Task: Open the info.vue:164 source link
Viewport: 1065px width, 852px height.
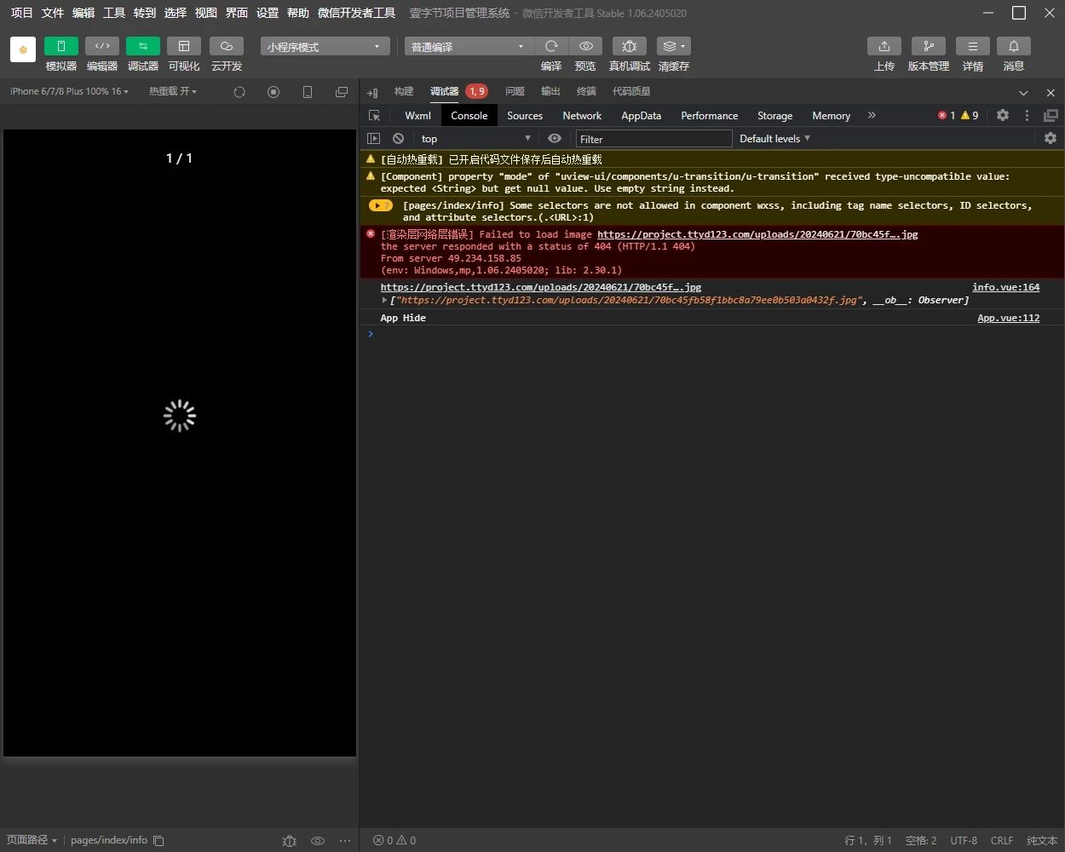Action: pyautogui.click(x=1006, y=287)
